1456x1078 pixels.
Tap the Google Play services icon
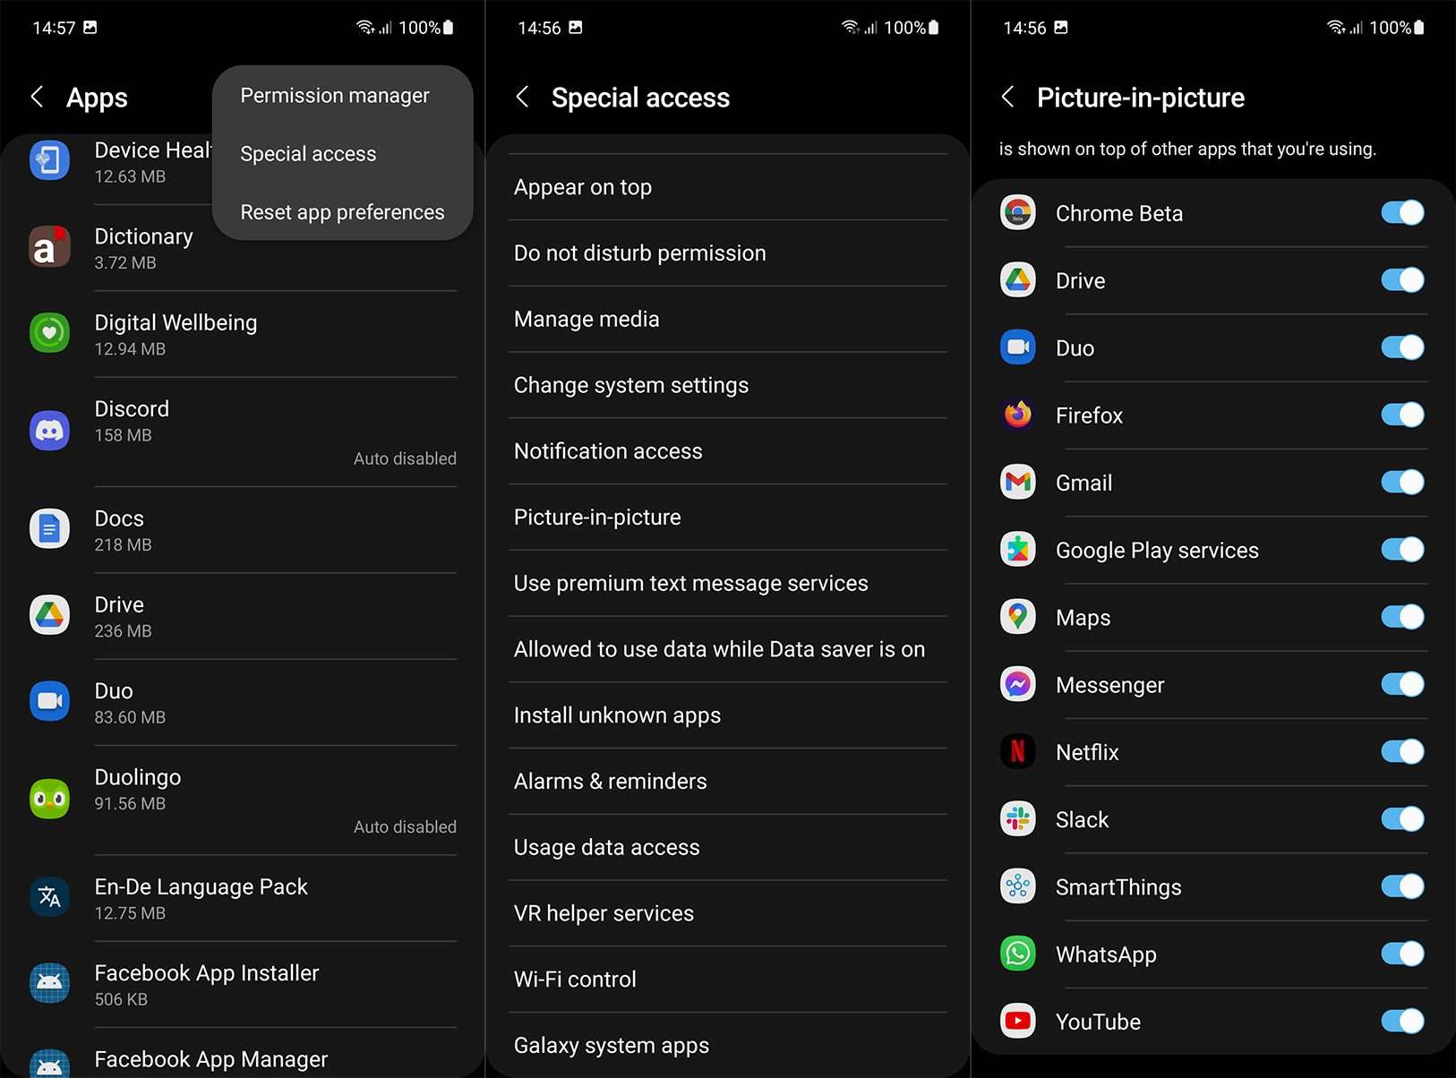pos(1018,549)
